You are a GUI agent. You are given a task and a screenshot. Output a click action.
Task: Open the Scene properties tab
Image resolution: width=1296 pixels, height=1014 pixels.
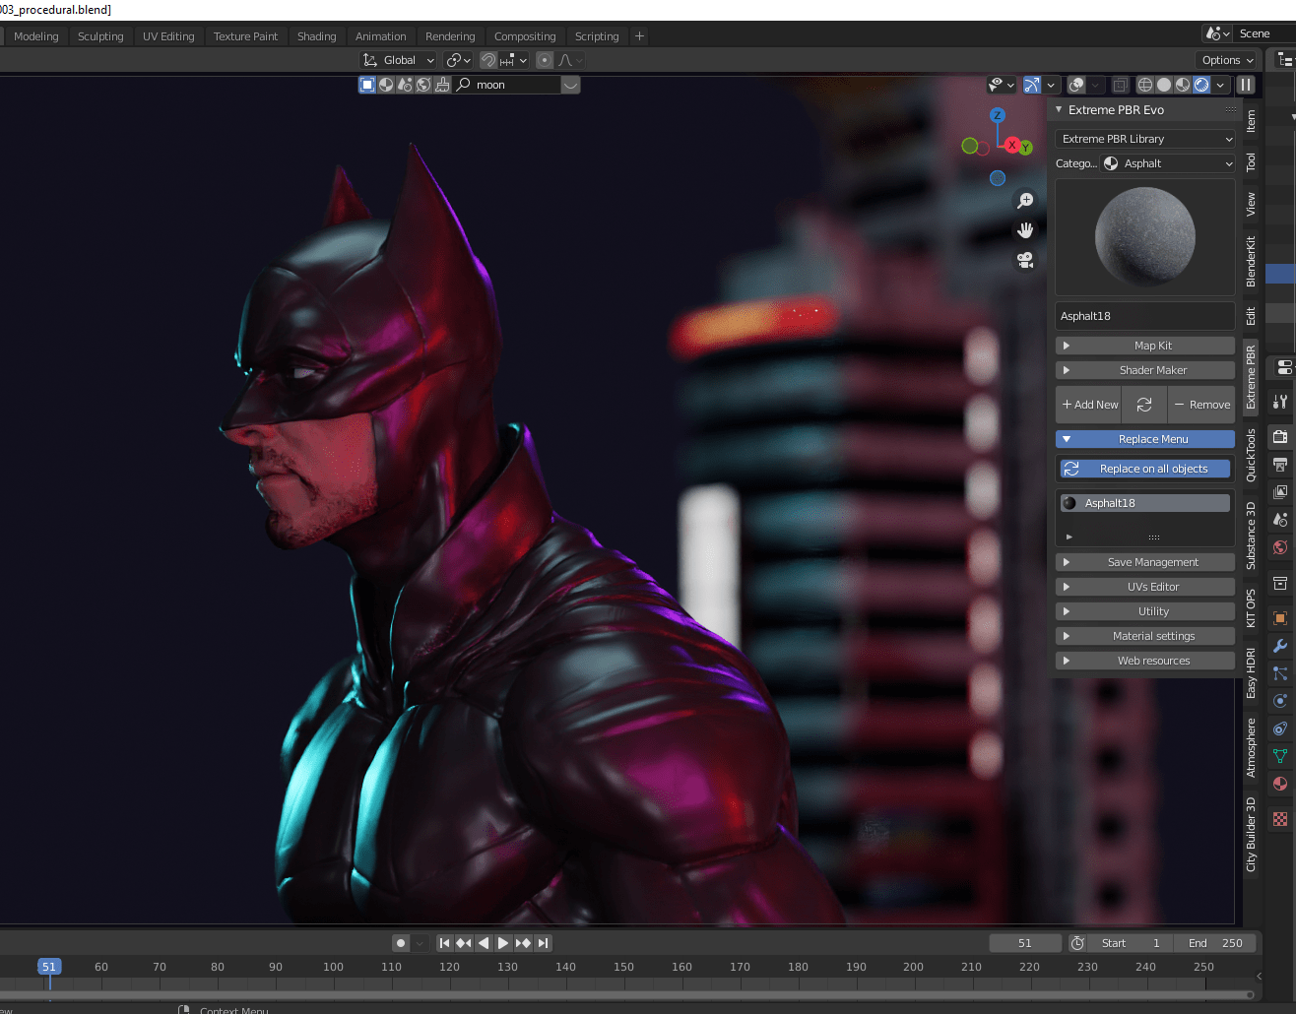pyautogui.click(x=1280, y=519)
